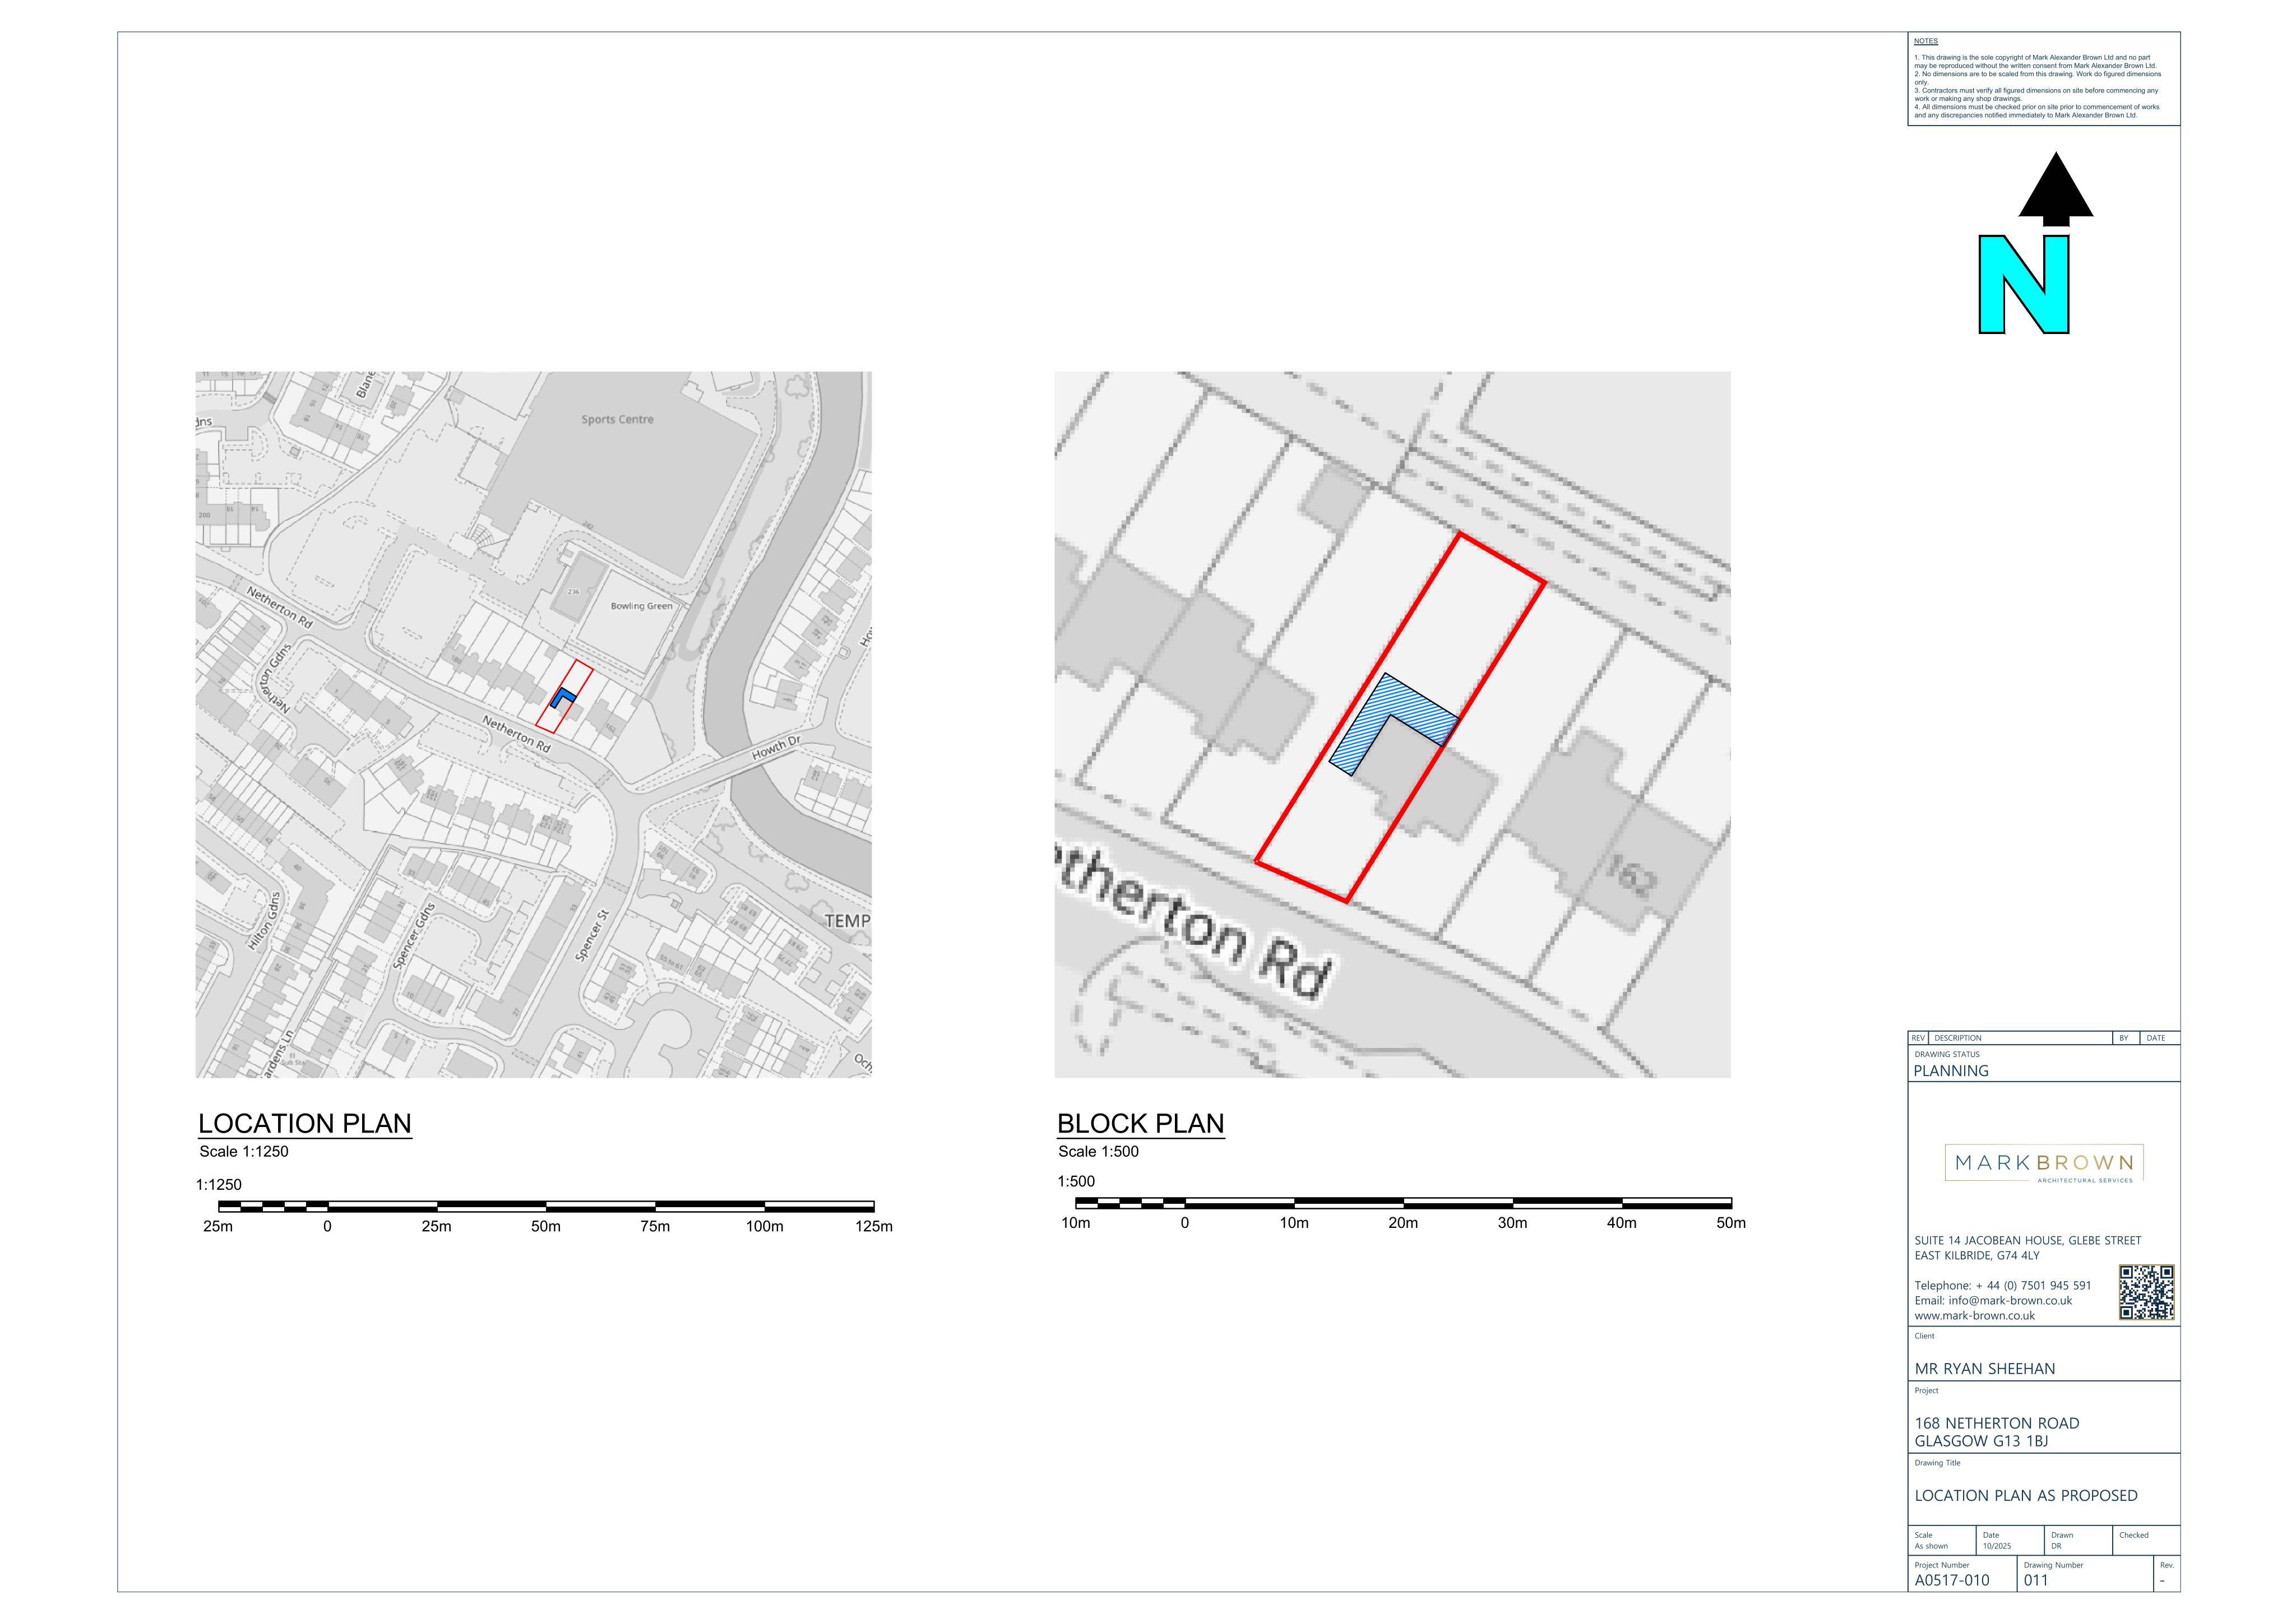Click the Mark Brown Architectural Services logo
Image resolution: width=2296 pixels, height=1623 pixels.
2044,1164
